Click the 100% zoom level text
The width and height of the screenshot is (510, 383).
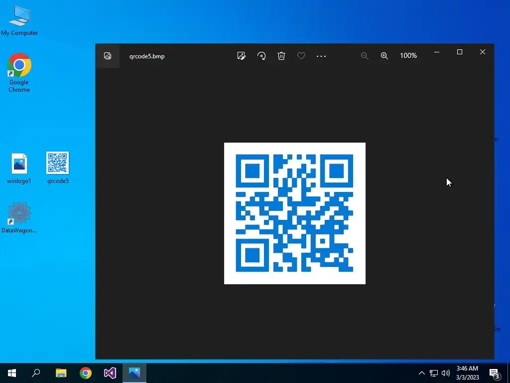click(408, 56)
